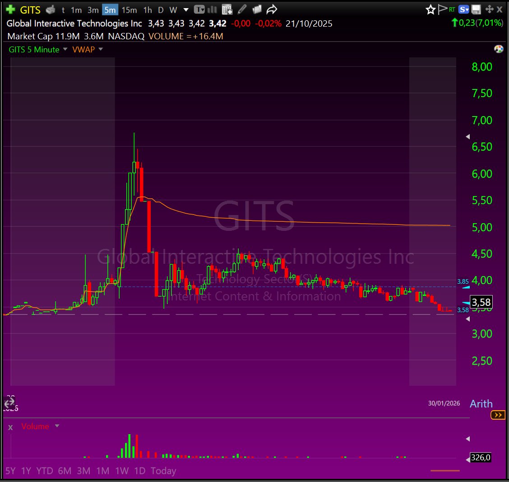Click the 326,0 volume value label
The width and height of the screenshot is (509, 482).
click(x=480, y=457)
